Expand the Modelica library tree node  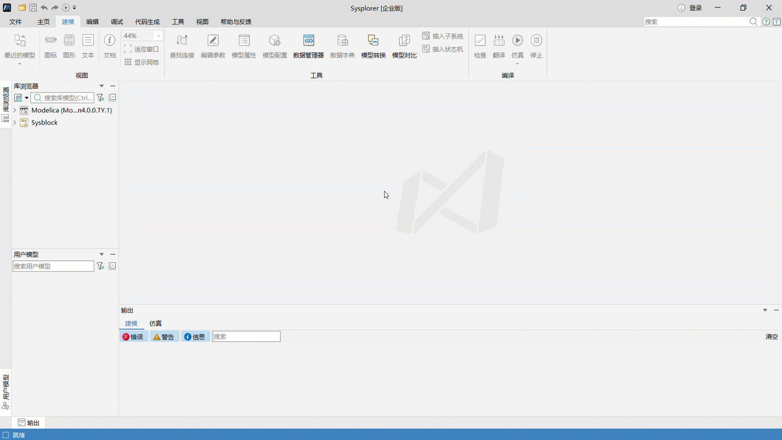15,110
